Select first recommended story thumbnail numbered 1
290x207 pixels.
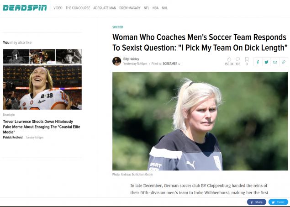click(16, 56)
